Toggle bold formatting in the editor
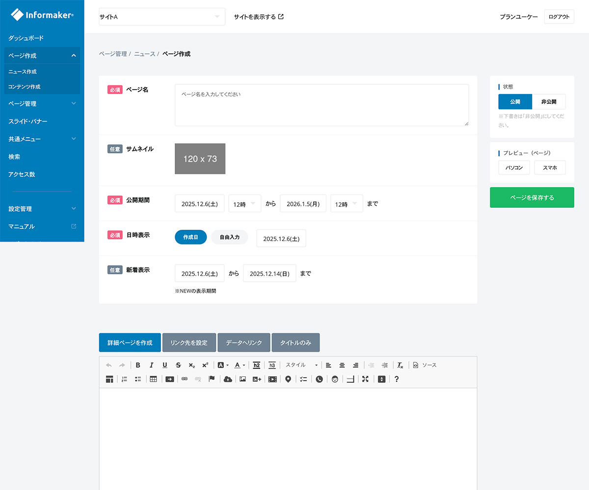The height and width of the screenshot is (490, 589). pos(138,365)
